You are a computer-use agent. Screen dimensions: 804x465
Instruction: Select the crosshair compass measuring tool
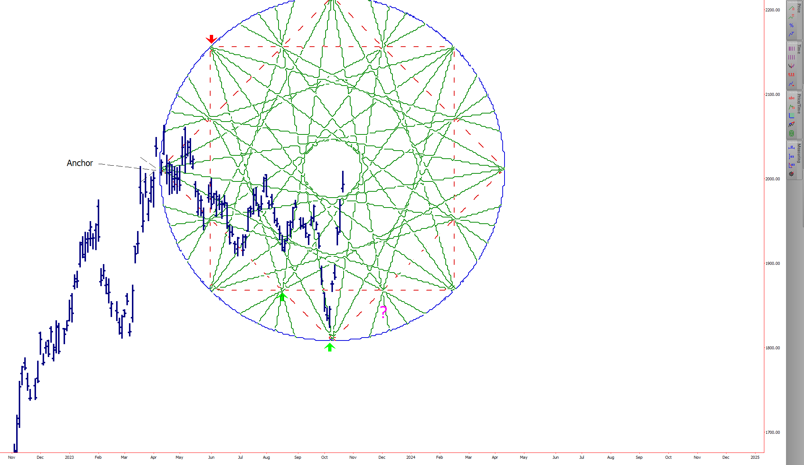(792, 174)
